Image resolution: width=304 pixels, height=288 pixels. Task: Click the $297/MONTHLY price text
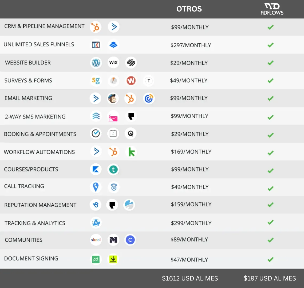tap(191, 45)
